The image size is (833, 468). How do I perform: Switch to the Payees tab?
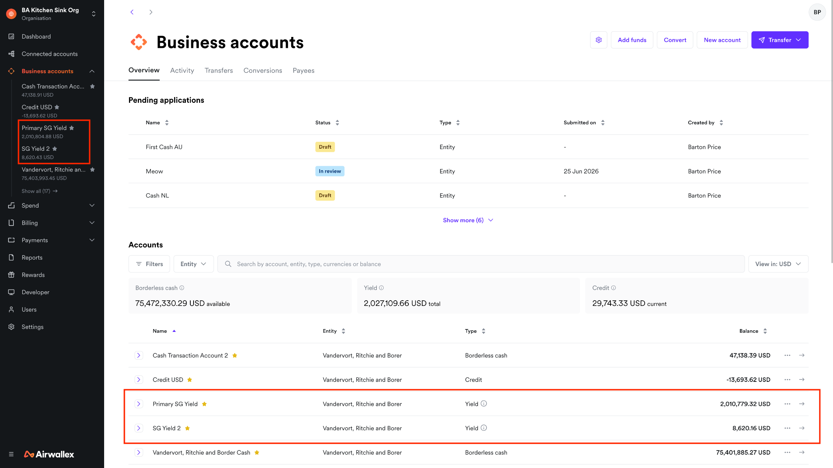click(x=303, y=71)
